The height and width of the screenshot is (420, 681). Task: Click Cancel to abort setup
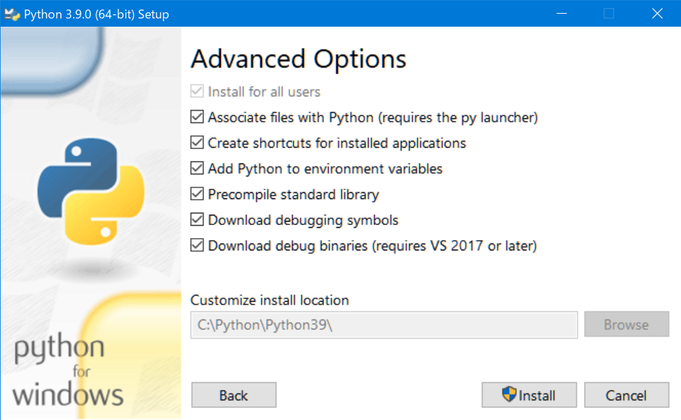coord(626,395)
